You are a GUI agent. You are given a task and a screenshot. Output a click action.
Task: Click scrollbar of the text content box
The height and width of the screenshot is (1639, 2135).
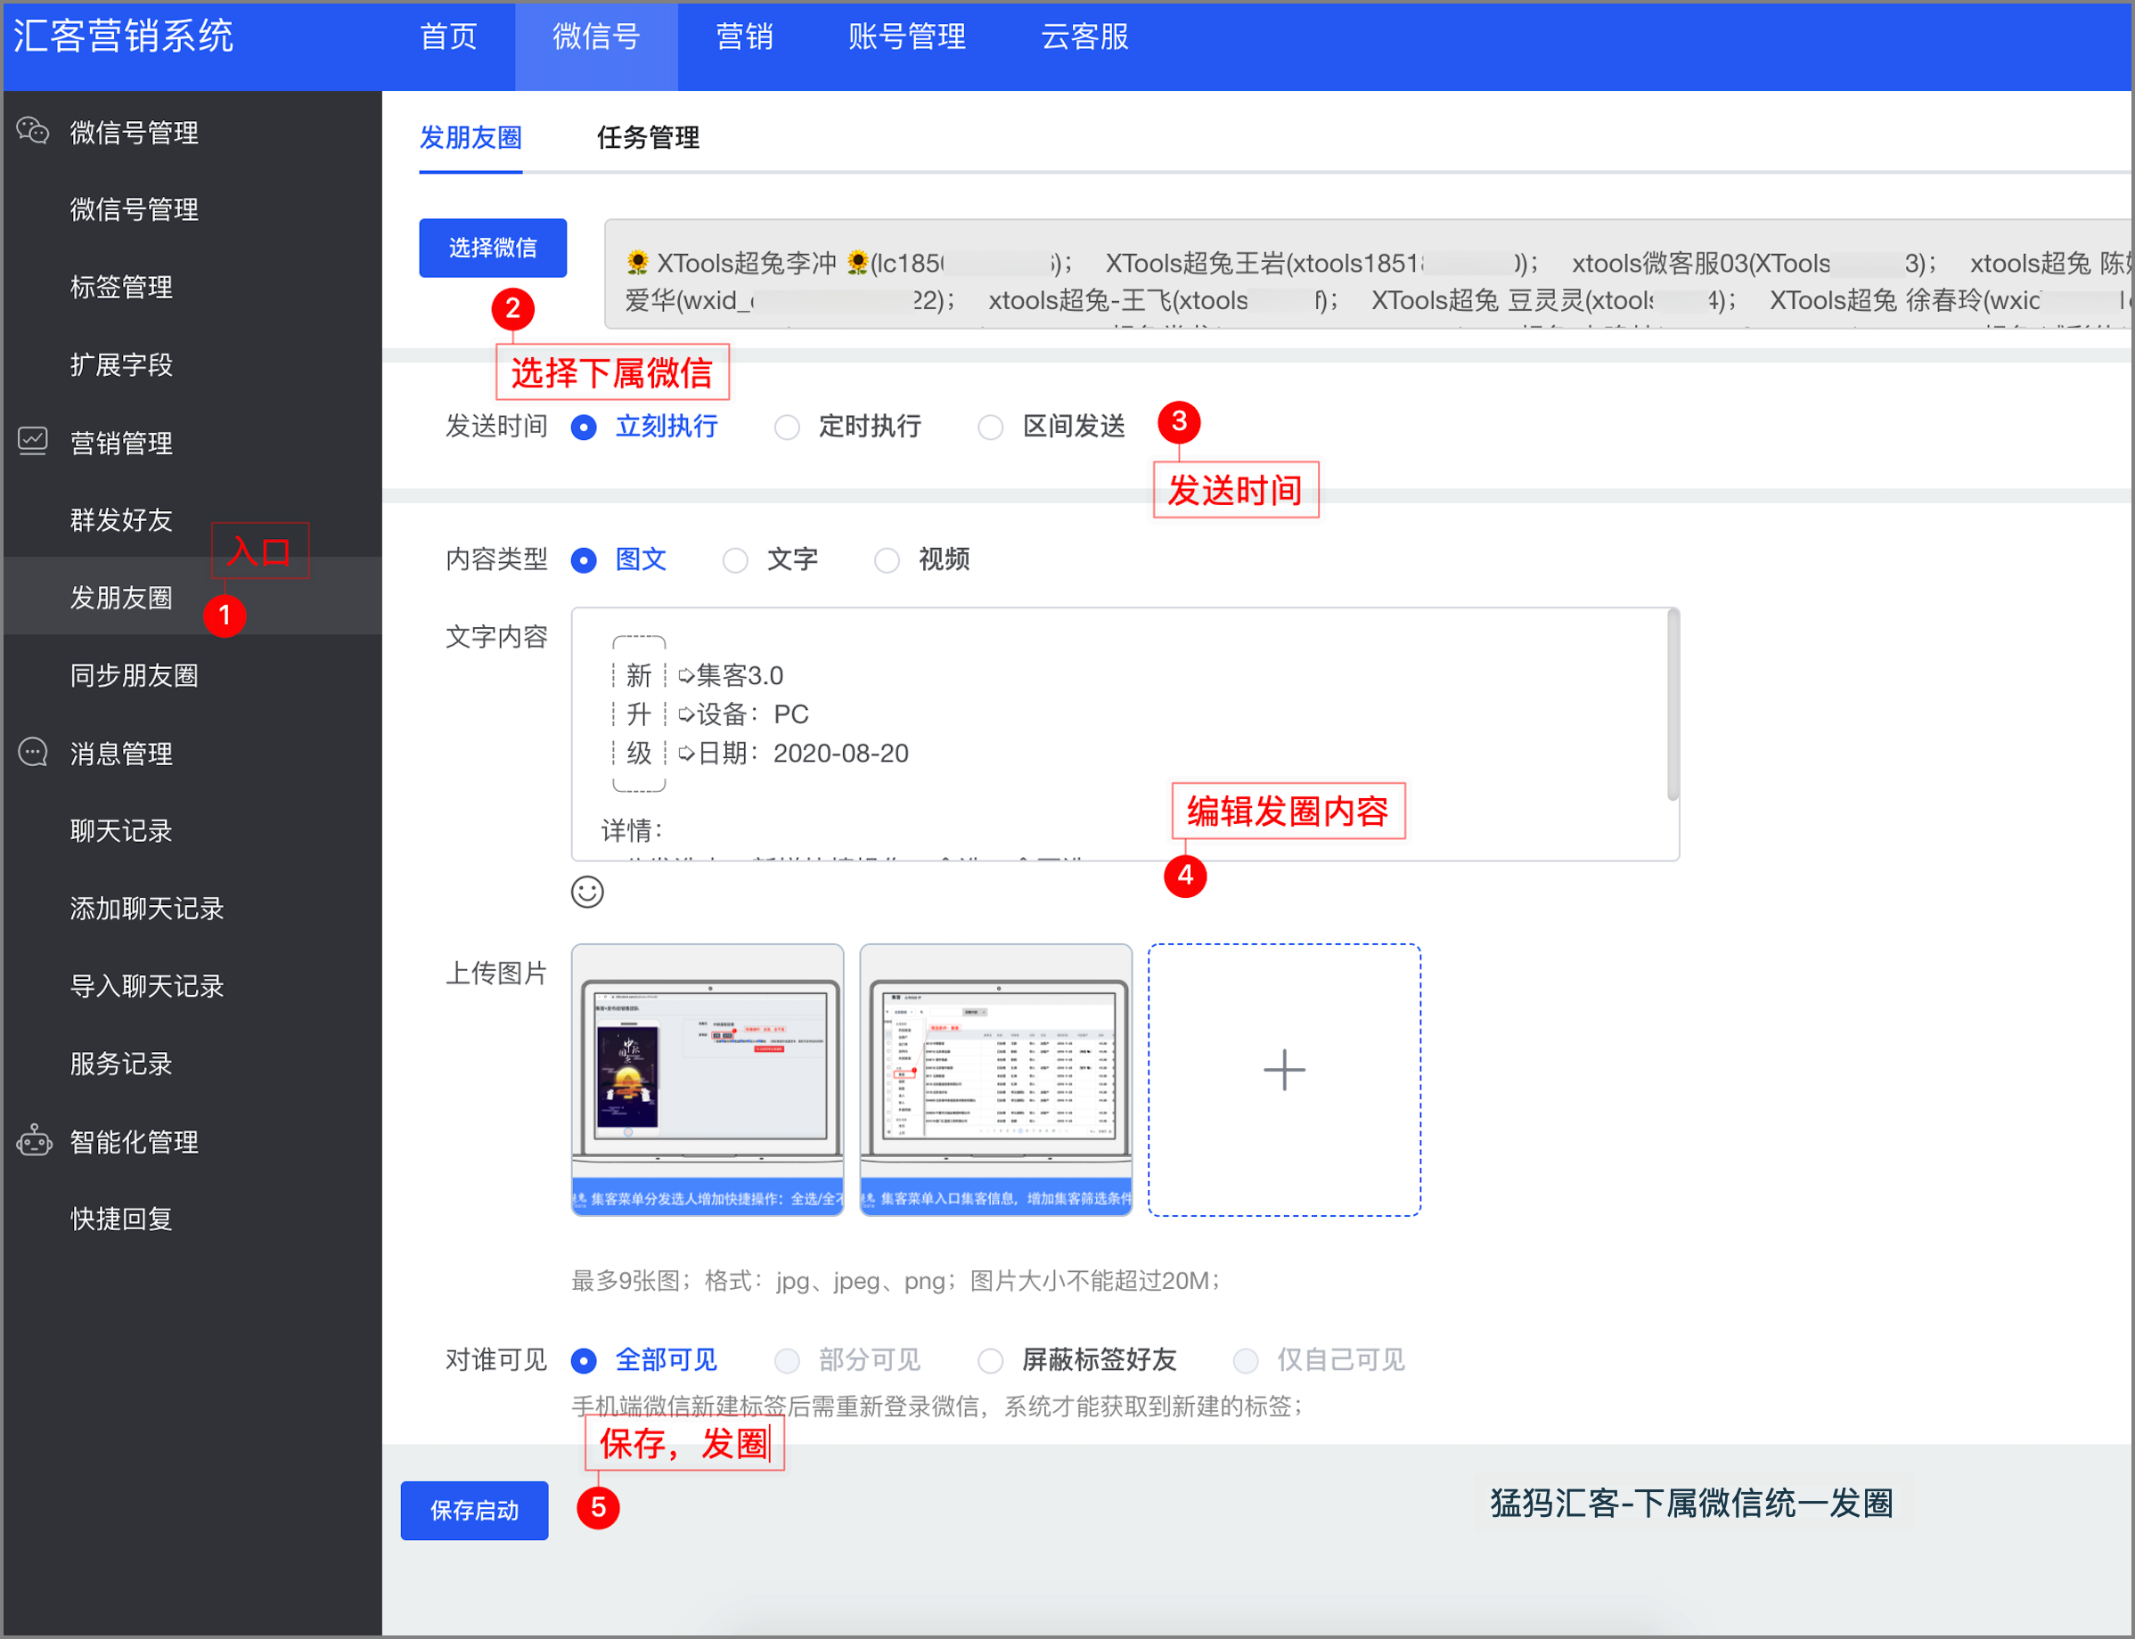(x=1673, y=705)
